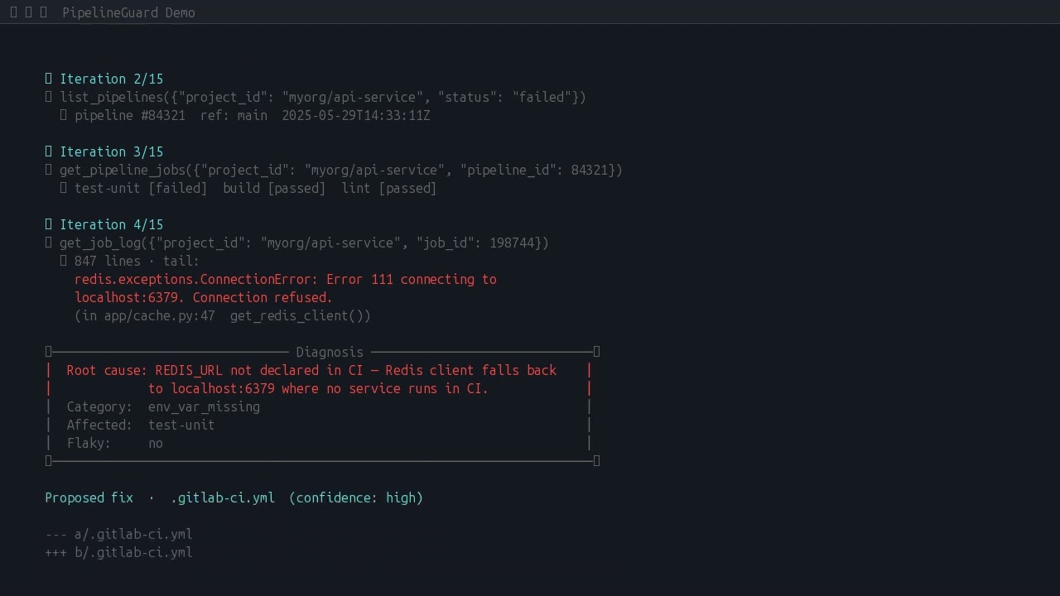Open .gitlab-ci.yml in Proposed fix line
1060x596 pixels.
223,497
